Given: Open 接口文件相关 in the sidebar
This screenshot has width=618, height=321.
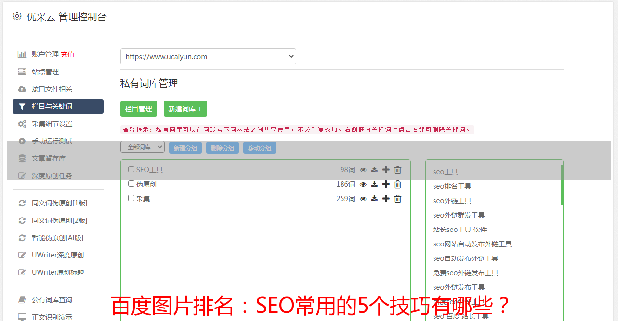Looking at the screenshot, I should click(x=52, y=89).
